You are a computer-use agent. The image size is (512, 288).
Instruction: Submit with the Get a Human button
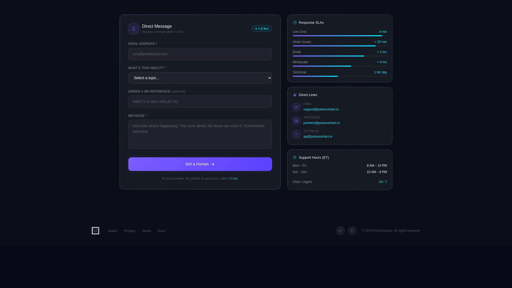[x=200, y=164]
